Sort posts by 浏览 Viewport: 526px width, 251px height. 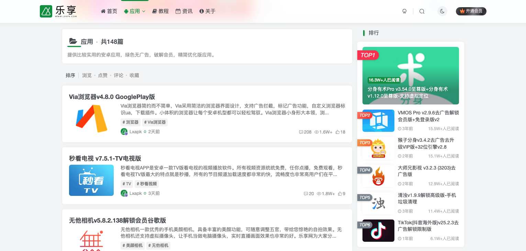point(87,75)
